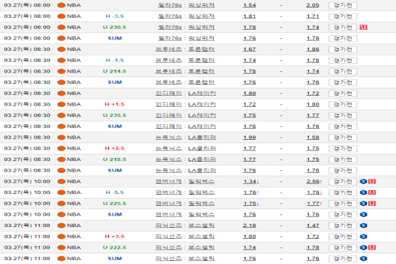Click the basketball icon in the H -3.5 row
This screenshot has height=264, width=396.
coord(61,16)
